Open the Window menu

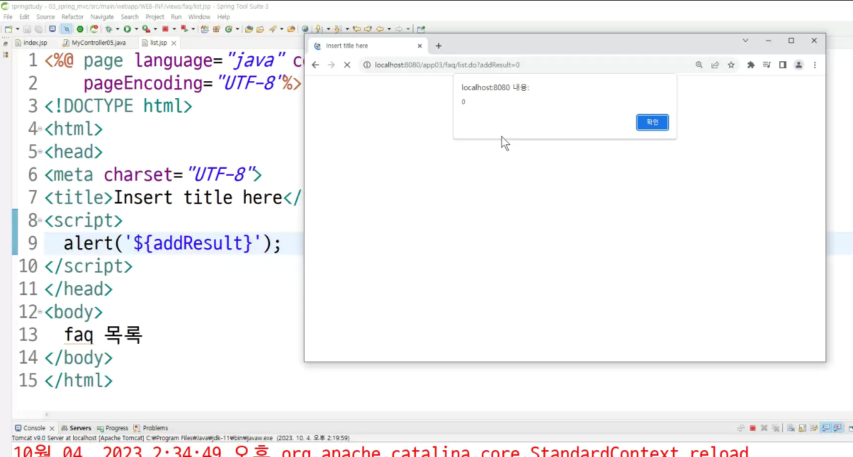coord(199,17)
